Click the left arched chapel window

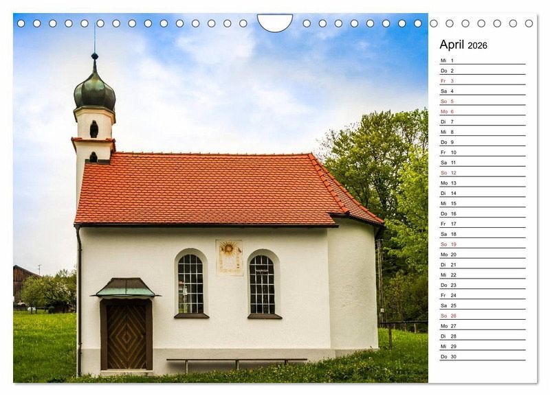(x=190, y=284)
